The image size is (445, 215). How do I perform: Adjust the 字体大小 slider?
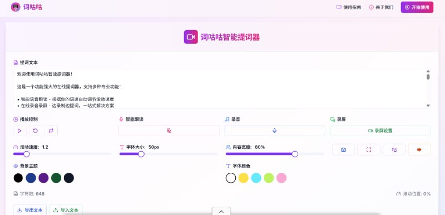pyautogui.click(x=169, y=154)
